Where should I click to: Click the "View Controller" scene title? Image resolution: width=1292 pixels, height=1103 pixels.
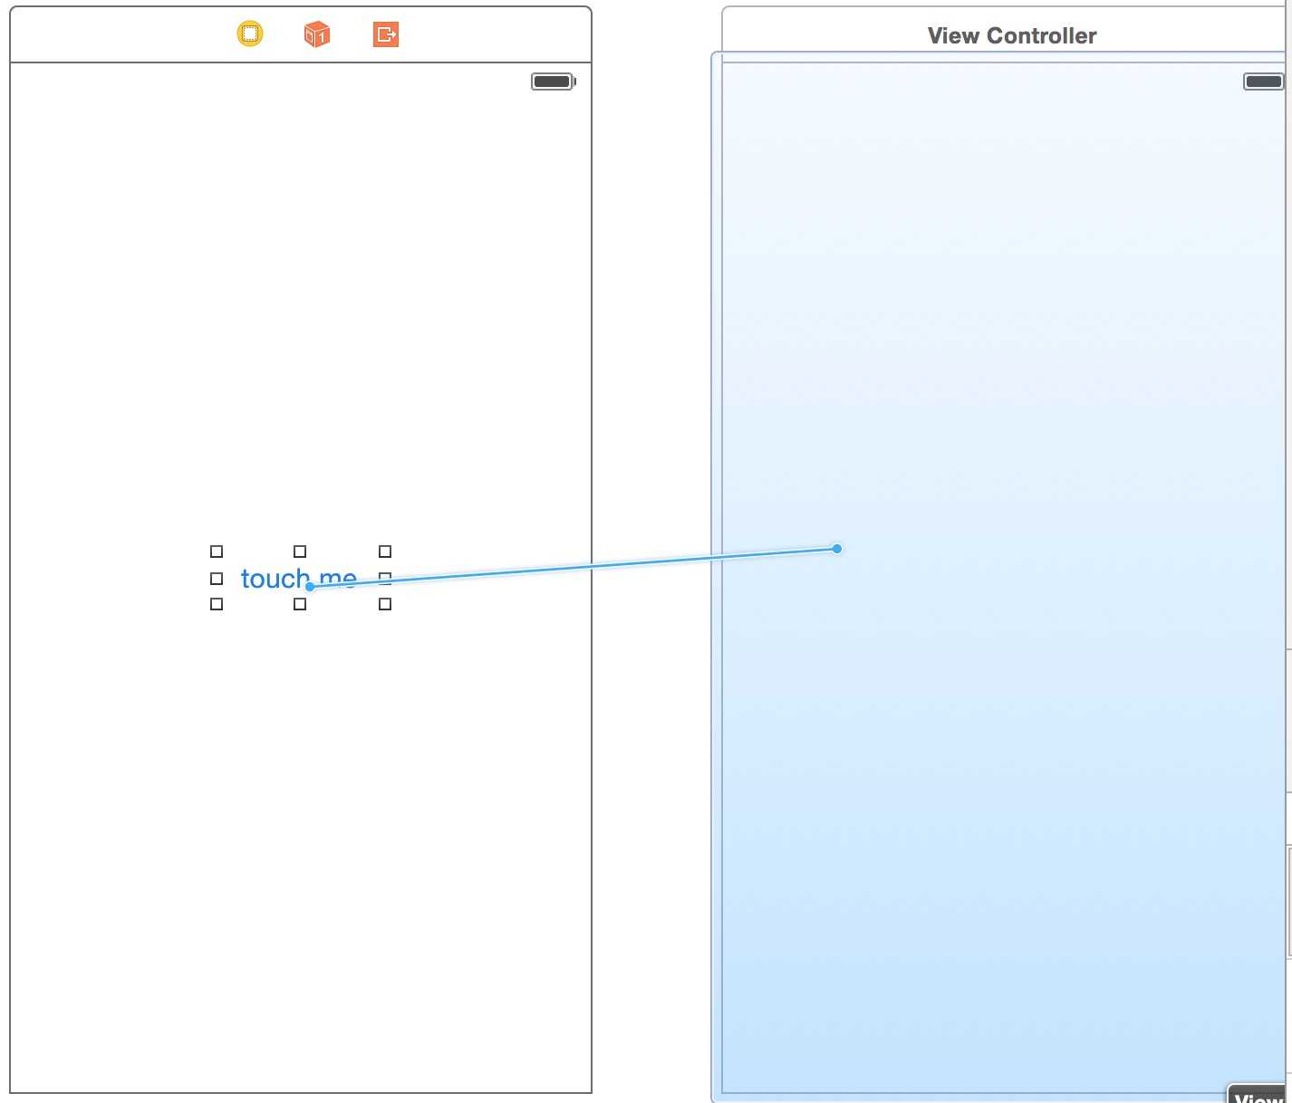coord(1012,36)
